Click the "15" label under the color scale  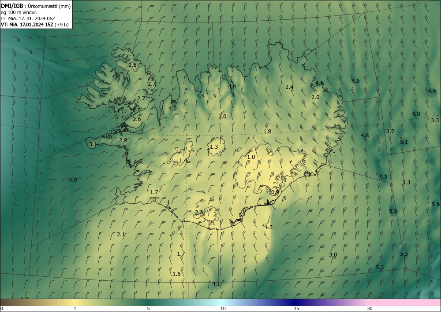click(x=296, y=309)
